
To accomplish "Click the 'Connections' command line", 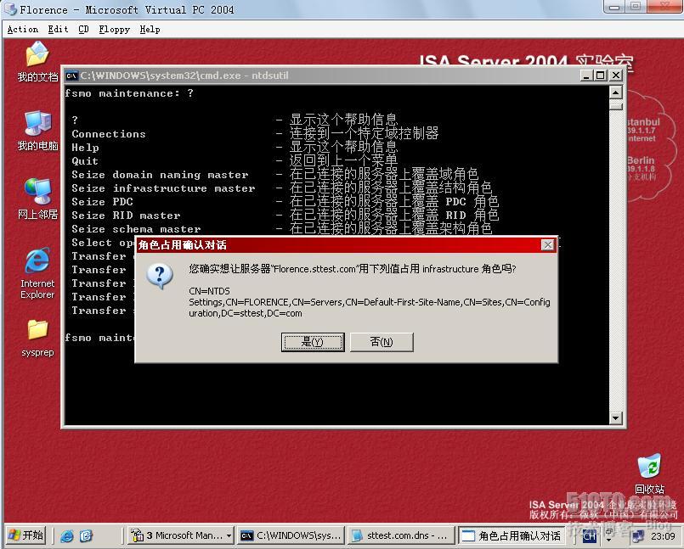I will click(x=109, y=134).
